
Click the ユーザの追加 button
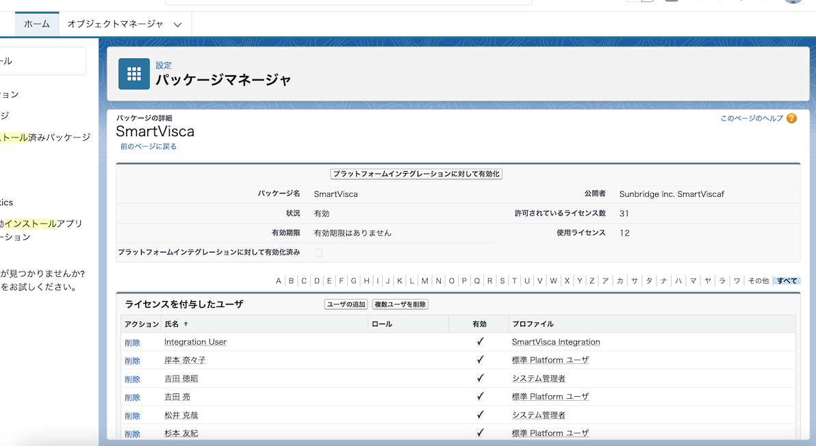[x=345, y=304]
